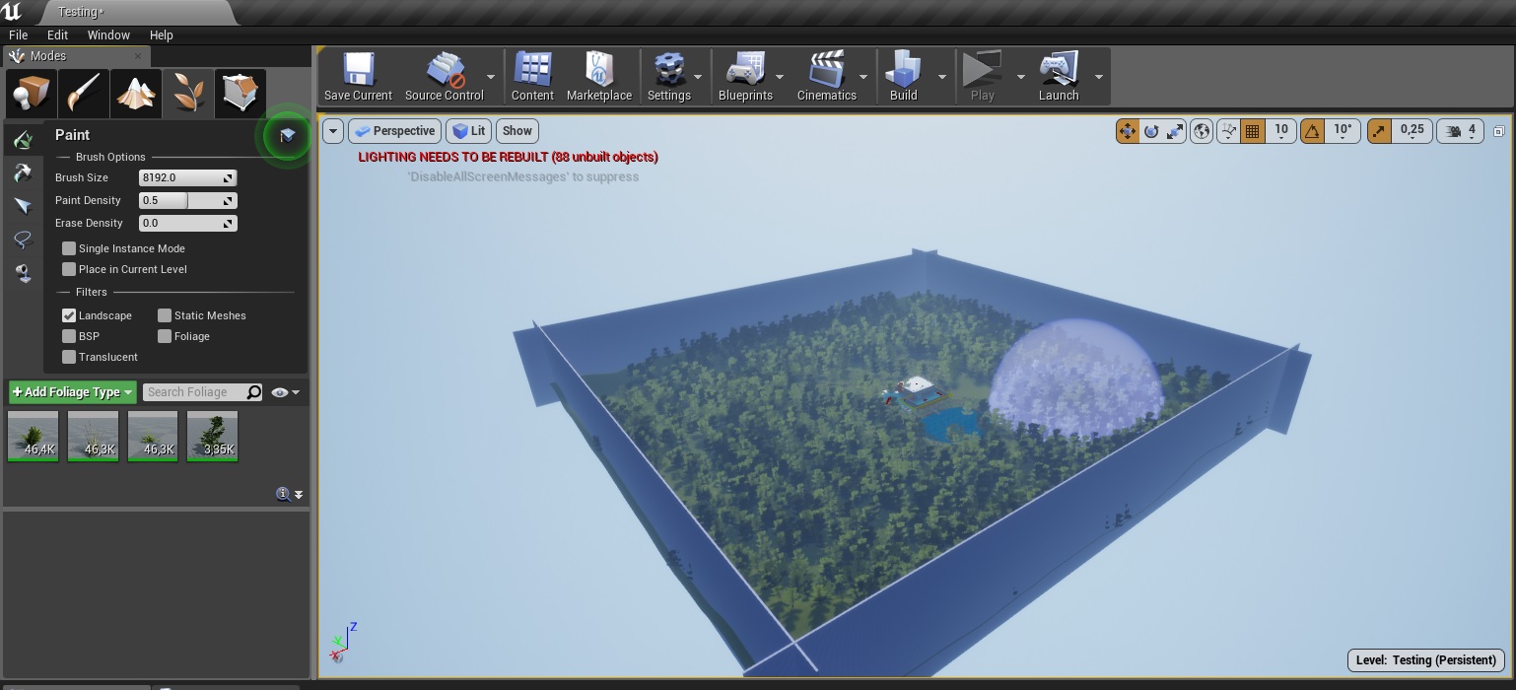This screenshot has width=1516, height=690.
Task: Click the Build lighting icon
Action: [x=903, y=77]
